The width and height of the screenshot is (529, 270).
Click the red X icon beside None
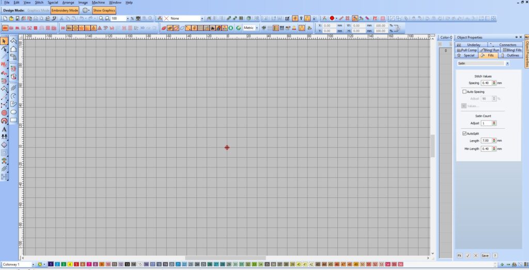tap(166, 19)
